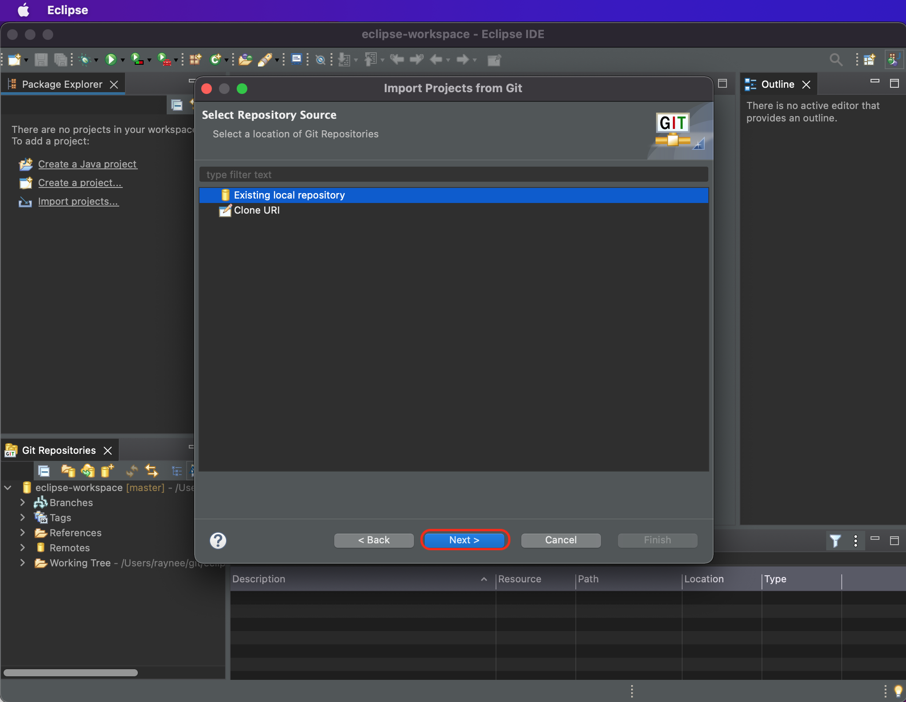
Task: Open the Run button dropdown arrow
Action: pyautogui.click(x=123, y=60)
